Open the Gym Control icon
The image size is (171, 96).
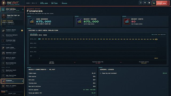click(3, 9)
